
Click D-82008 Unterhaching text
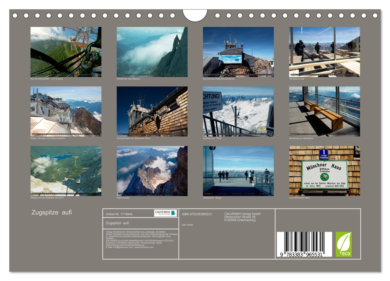[x=240, y=220]
